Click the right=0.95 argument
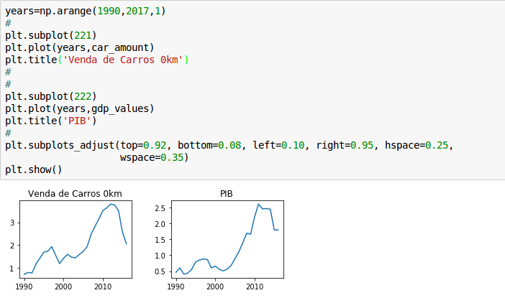 click(345, 145)
